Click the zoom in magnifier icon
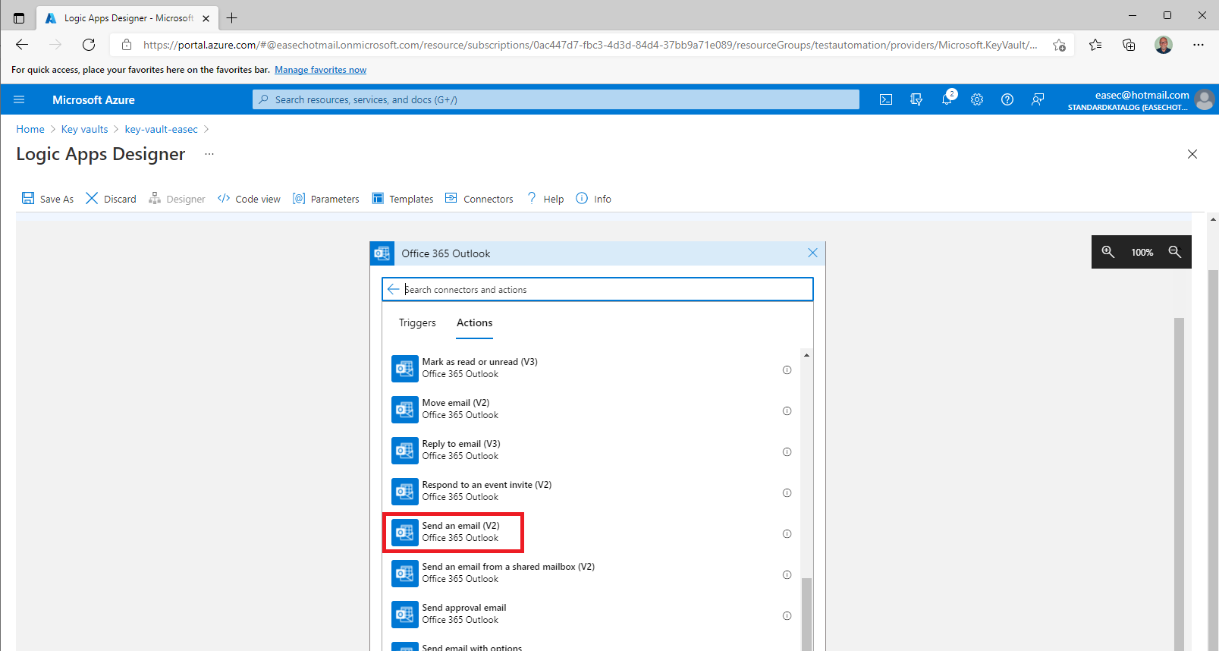The height and width of the screenshot is (651, 1219). click(x=1108, y=252)
